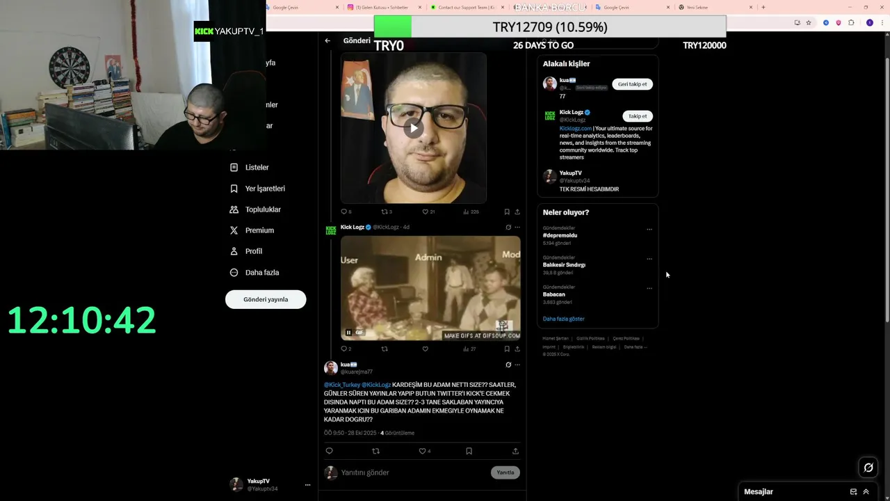Viewport: 890px width, 501px height.
Task: Open Listeler in the sidebar
Action: coord(249,168)
